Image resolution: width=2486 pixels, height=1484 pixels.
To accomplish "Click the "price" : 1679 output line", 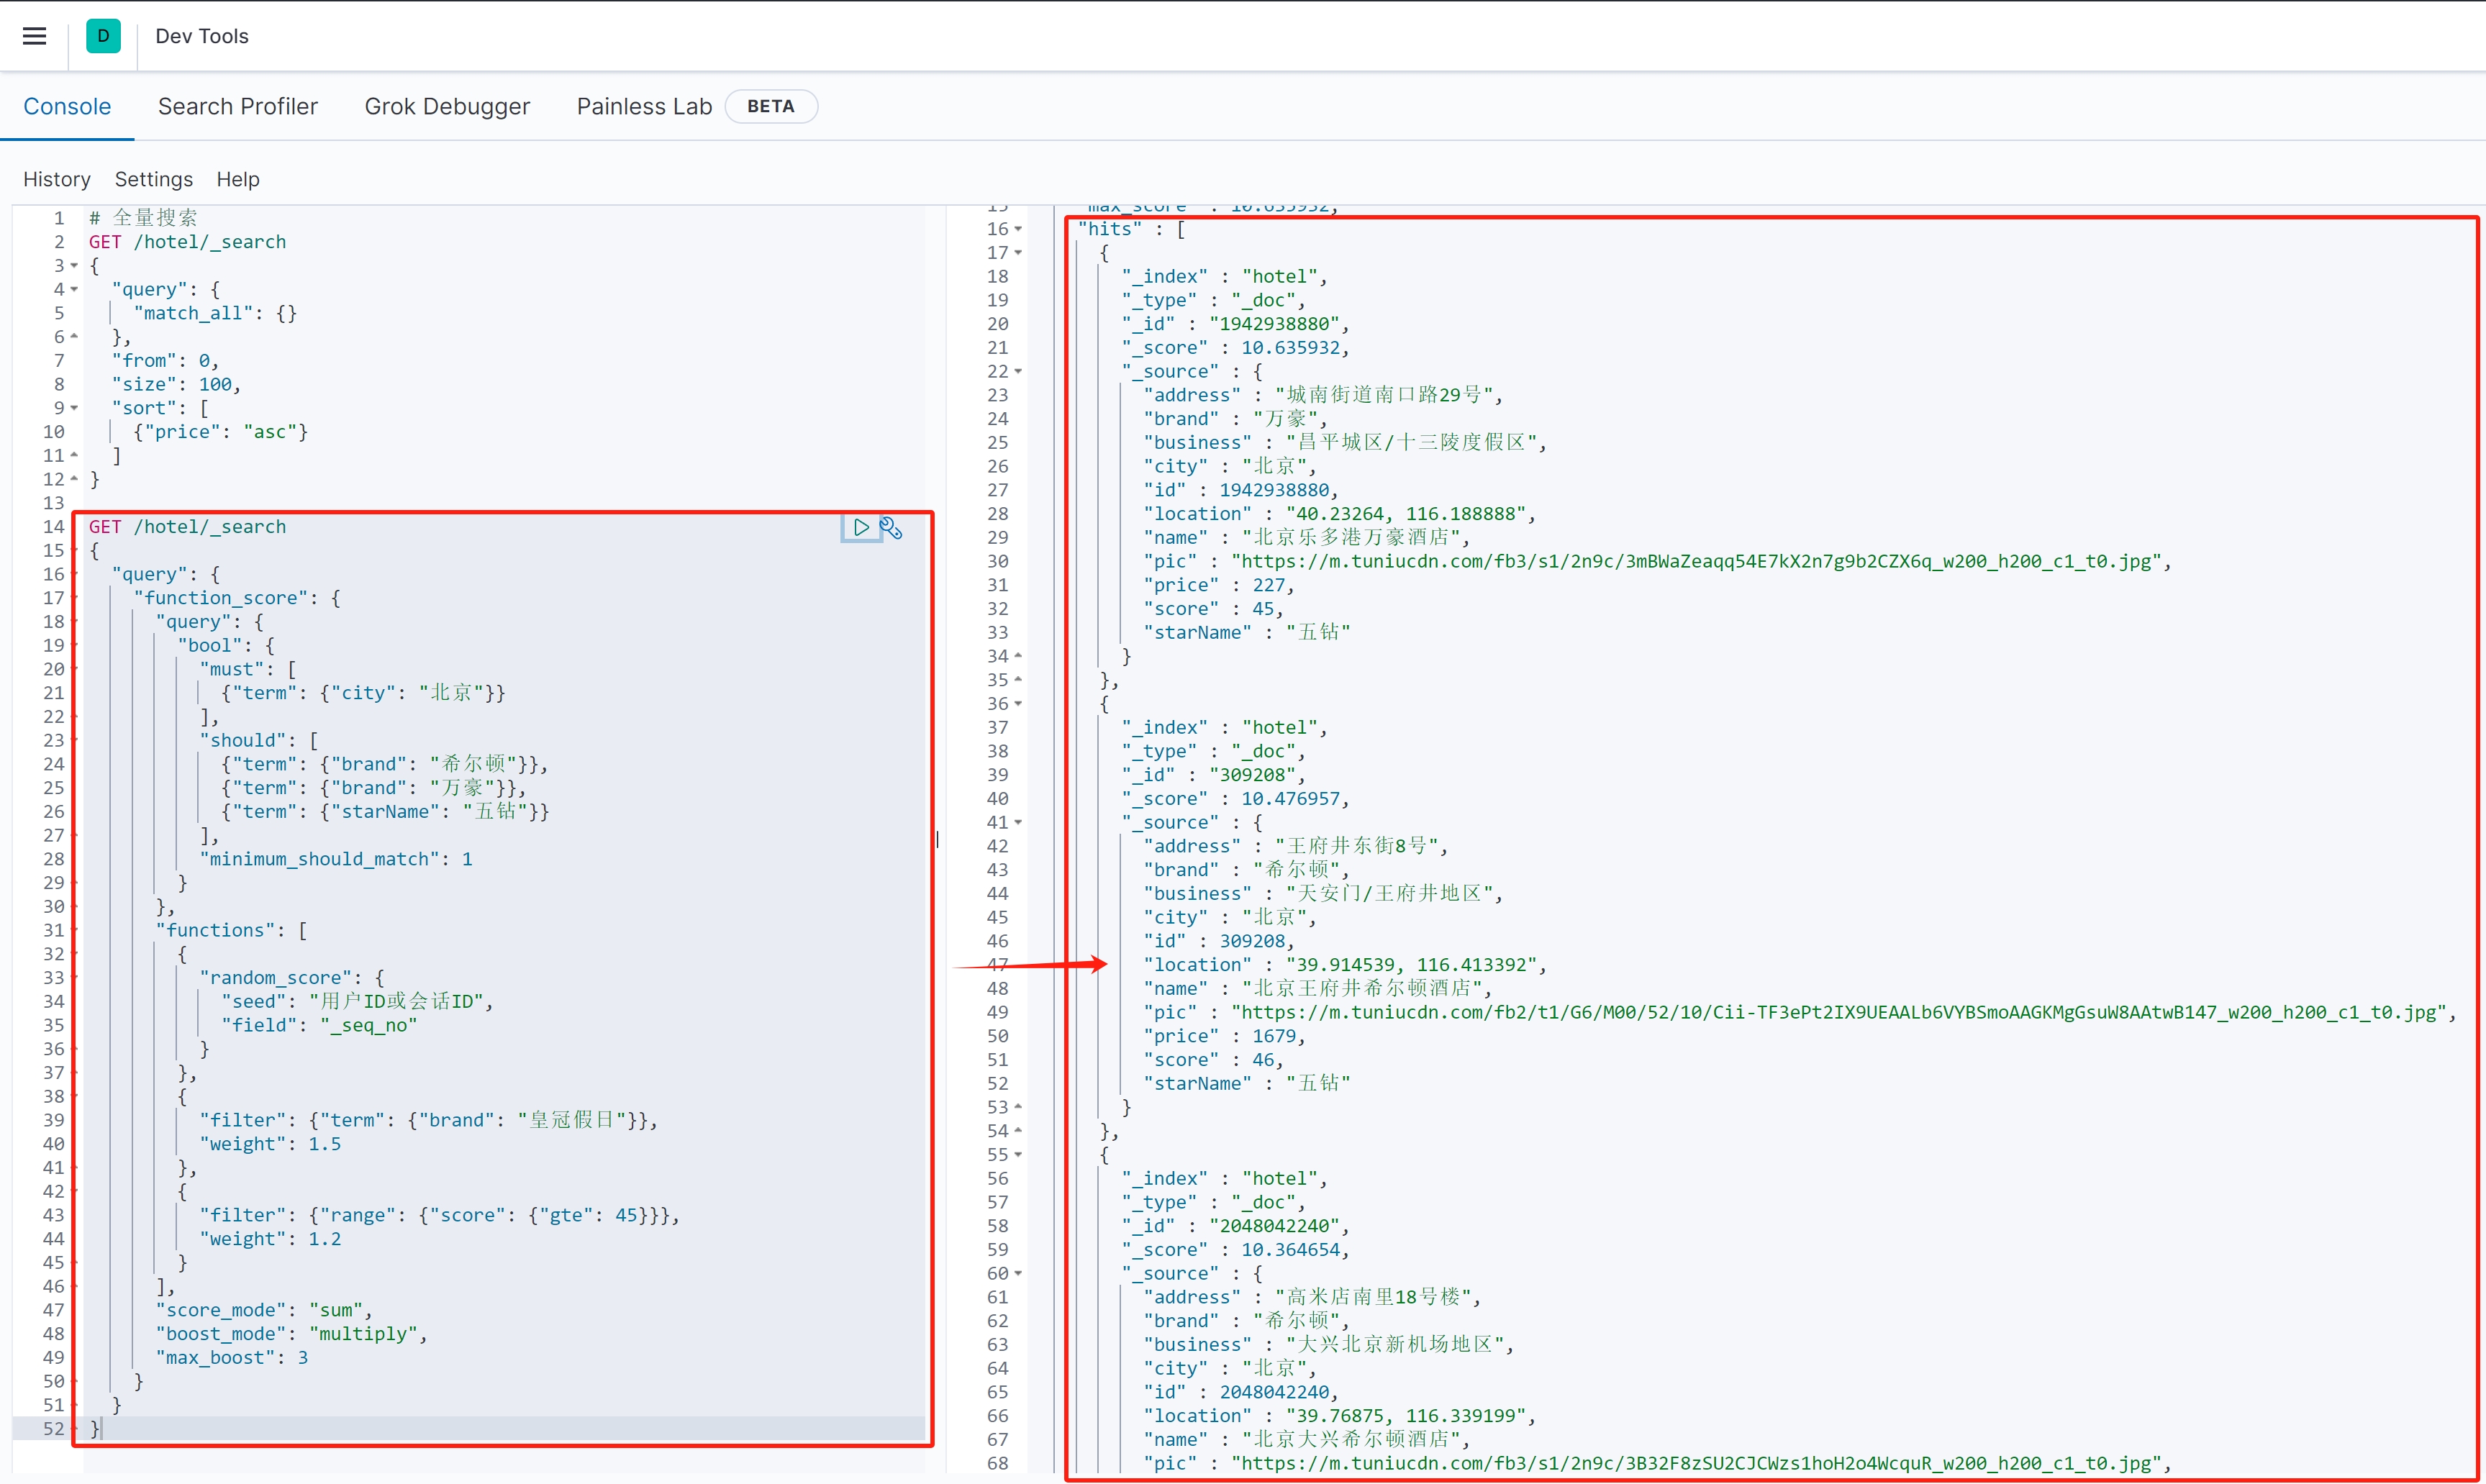I will (1224, 1036).
